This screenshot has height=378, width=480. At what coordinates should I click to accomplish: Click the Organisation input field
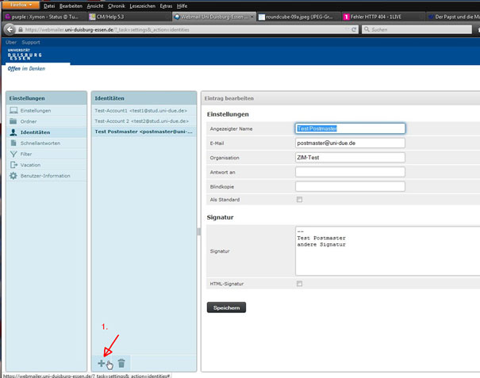pyautogui.click(x=350, y=158)
